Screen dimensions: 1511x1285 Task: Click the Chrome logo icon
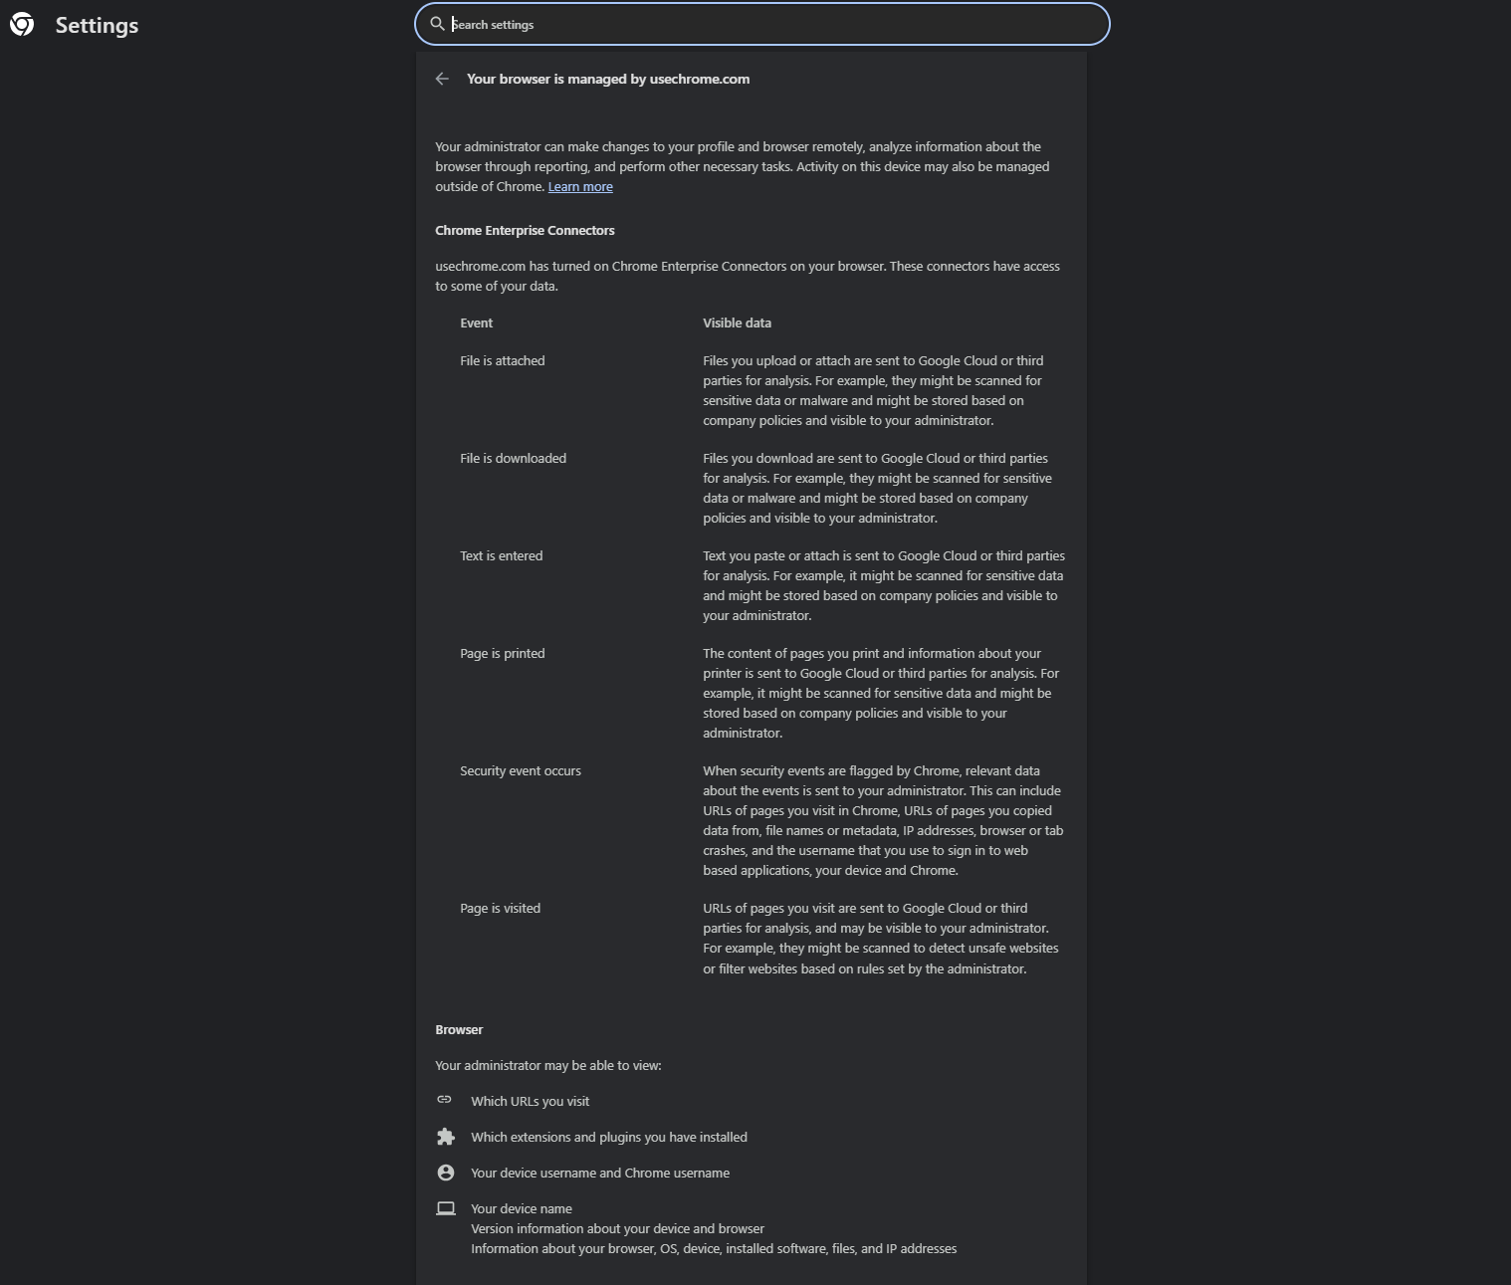(22, 25)
